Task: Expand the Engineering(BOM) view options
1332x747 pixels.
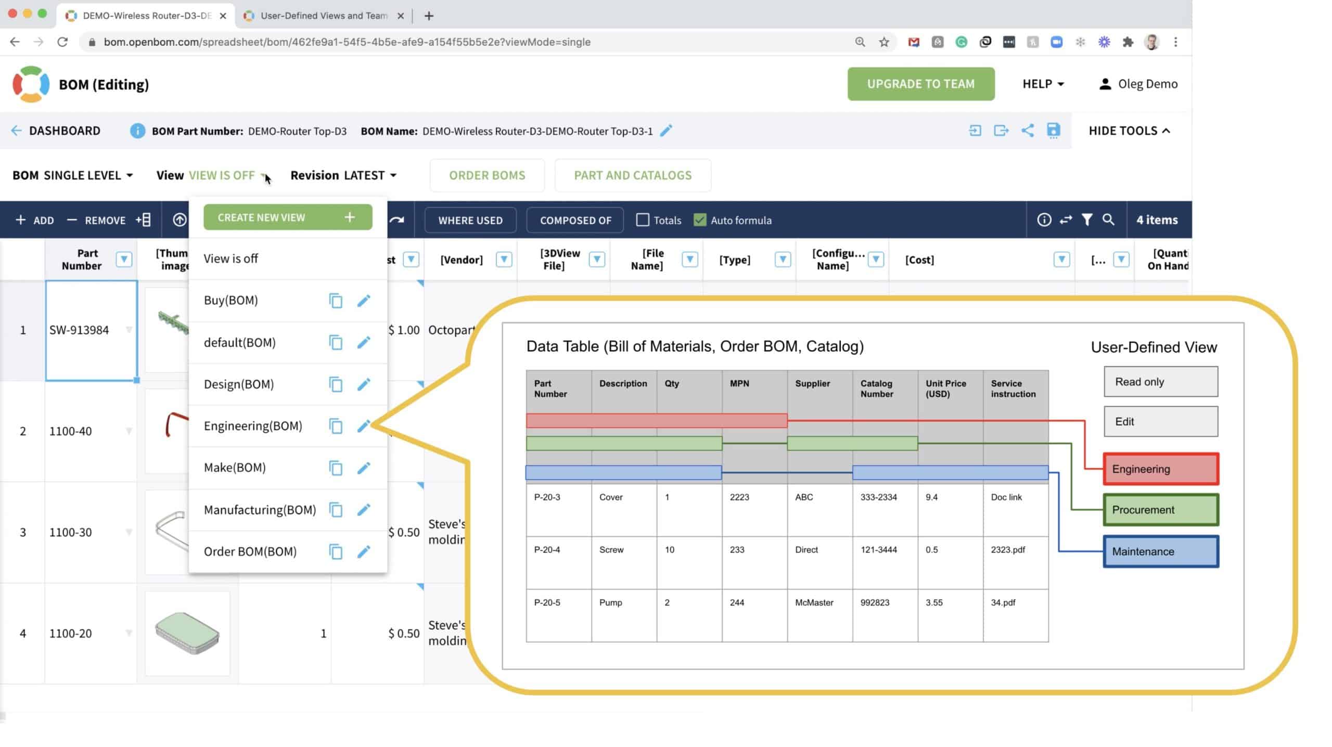Action: pos(364,425)
